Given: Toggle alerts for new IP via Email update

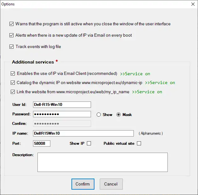Looking at the screenshot, I should point(12,35).
